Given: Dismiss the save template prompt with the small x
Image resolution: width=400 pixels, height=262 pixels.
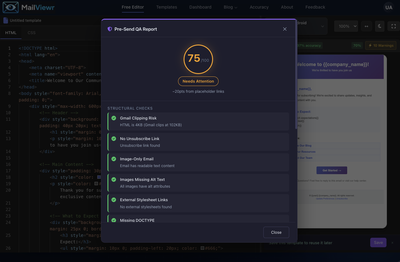Looking at the screenshot, I should (x=392, y=243).
